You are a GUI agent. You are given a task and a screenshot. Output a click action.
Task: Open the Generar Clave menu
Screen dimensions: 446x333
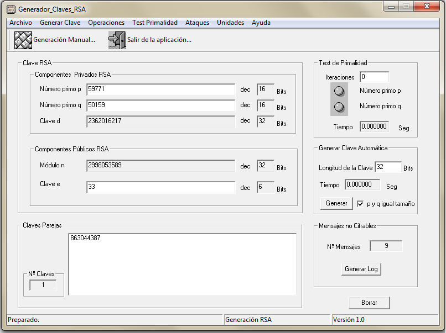60,23
